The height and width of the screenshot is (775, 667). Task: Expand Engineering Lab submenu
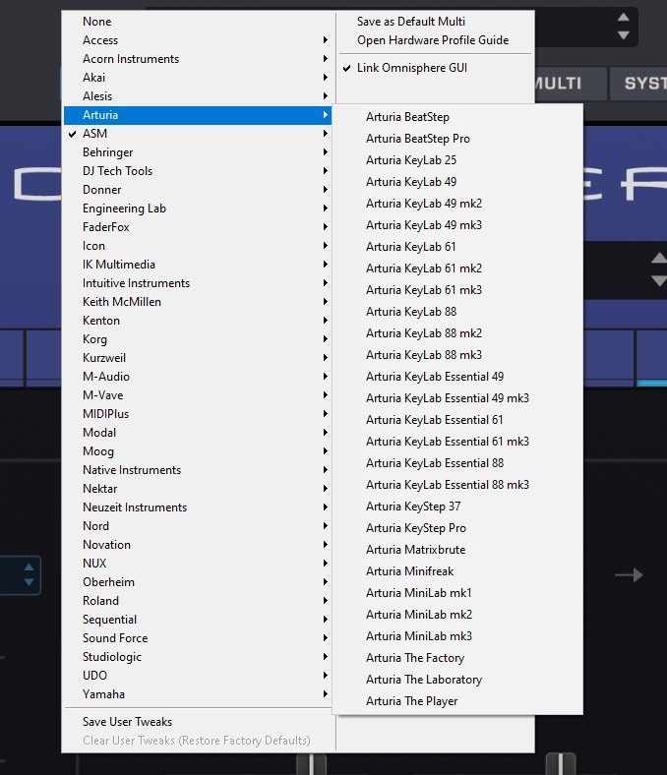coord(198,209)
